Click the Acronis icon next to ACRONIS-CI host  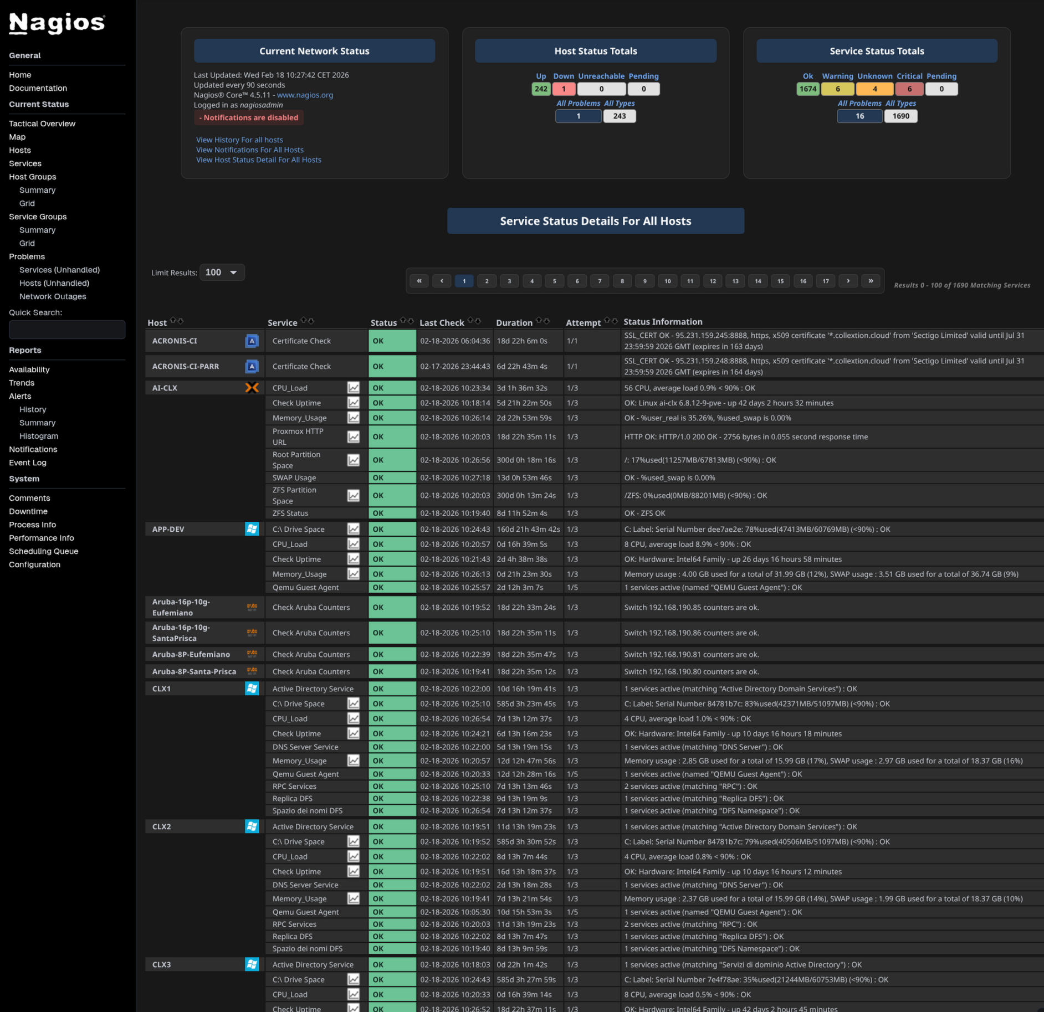click(x=252, y=341)
